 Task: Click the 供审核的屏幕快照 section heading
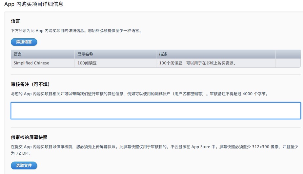(30, 137)
